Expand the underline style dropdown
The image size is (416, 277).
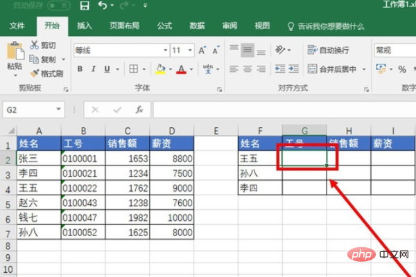click(117, 69)
